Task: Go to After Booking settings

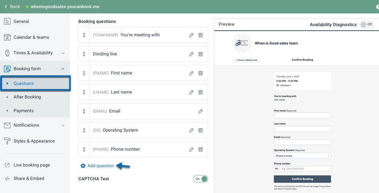Action: [27, 97]
